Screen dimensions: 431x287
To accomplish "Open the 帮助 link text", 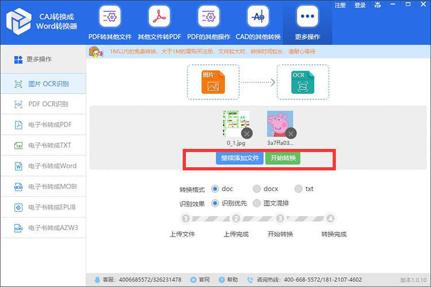I will (233, 280).
